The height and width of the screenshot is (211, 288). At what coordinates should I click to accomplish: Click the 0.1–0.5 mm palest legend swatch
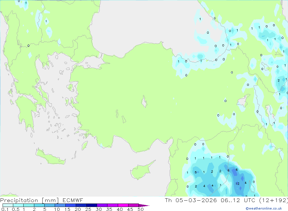(8, 205)
